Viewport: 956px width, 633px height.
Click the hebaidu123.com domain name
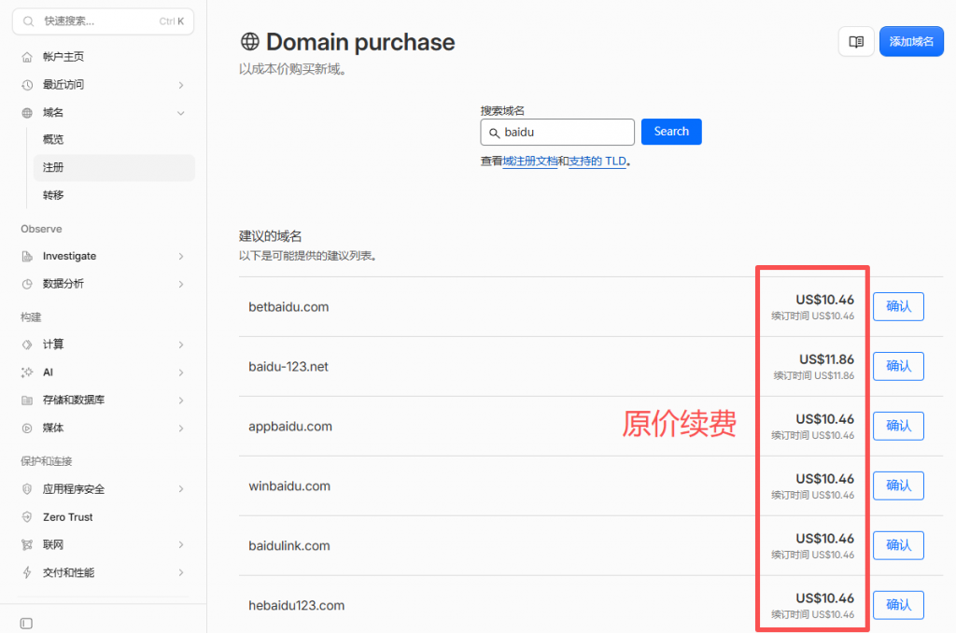pyautogui.click(x=296, y=606)
